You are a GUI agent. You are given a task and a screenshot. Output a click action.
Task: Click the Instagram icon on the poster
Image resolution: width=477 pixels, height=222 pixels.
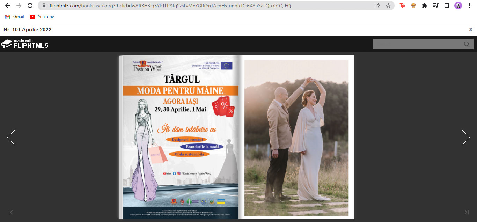click(179, 173)
